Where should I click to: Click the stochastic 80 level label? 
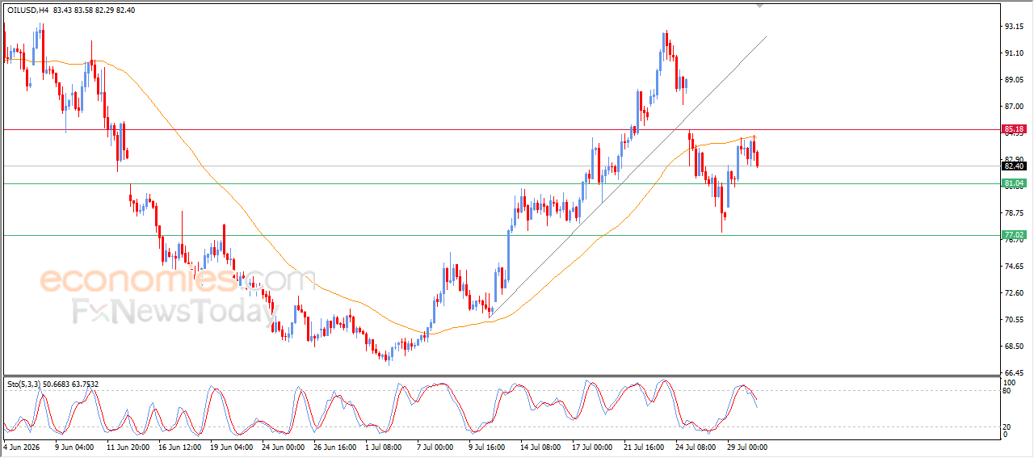[1007, 391]
